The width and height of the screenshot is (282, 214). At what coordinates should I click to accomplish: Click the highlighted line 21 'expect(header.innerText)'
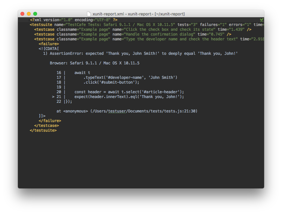click(x=118, y=97)
